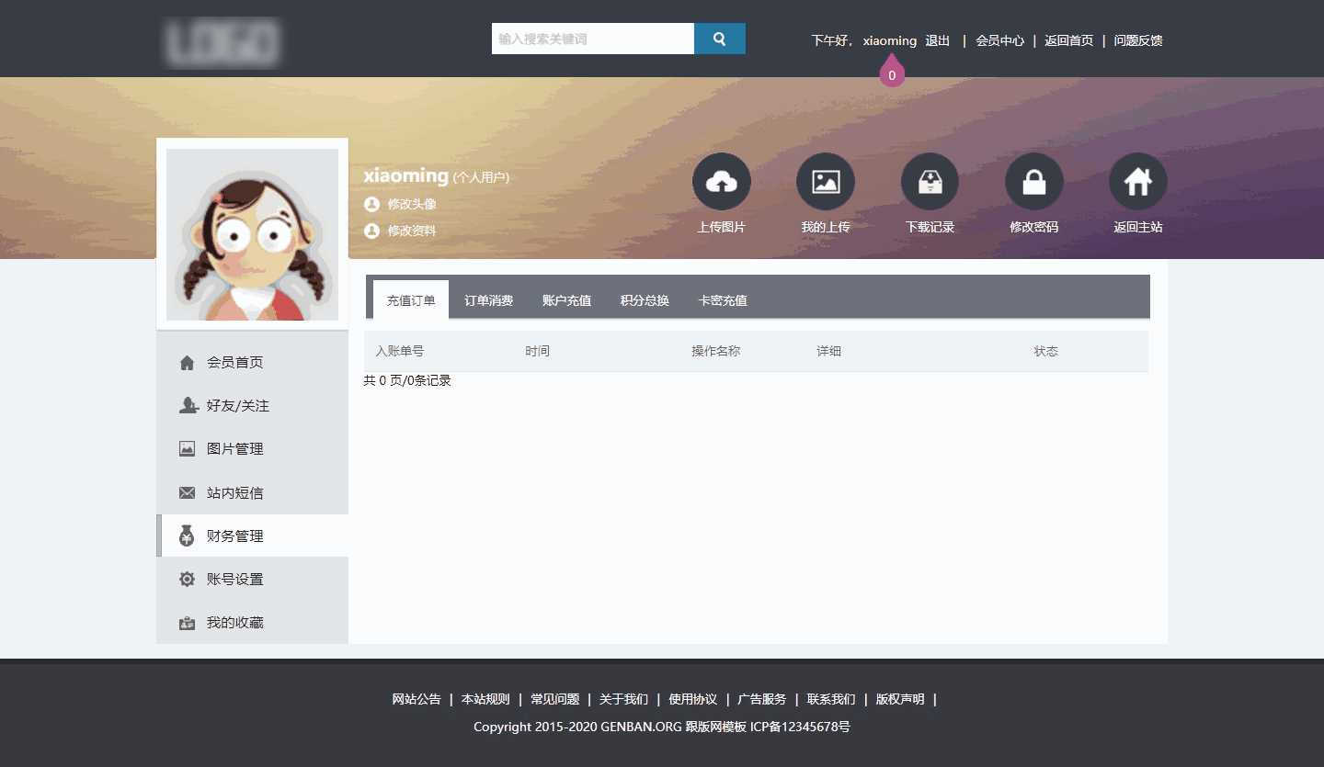Switch to the 订单消费 tab
1324x767 pixels.
pos(488,300)
